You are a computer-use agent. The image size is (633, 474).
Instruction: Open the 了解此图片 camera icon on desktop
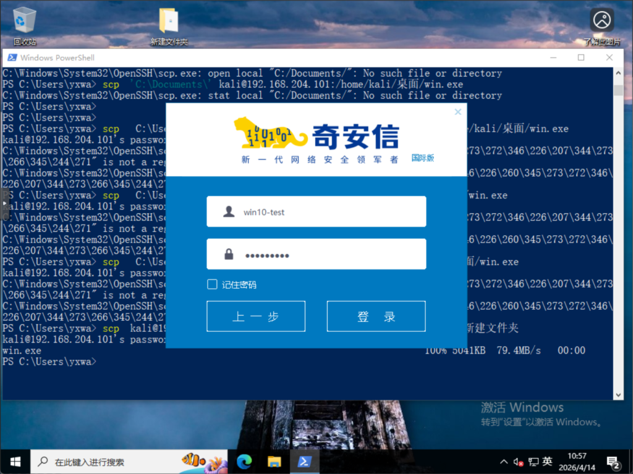tap(601, 19)
